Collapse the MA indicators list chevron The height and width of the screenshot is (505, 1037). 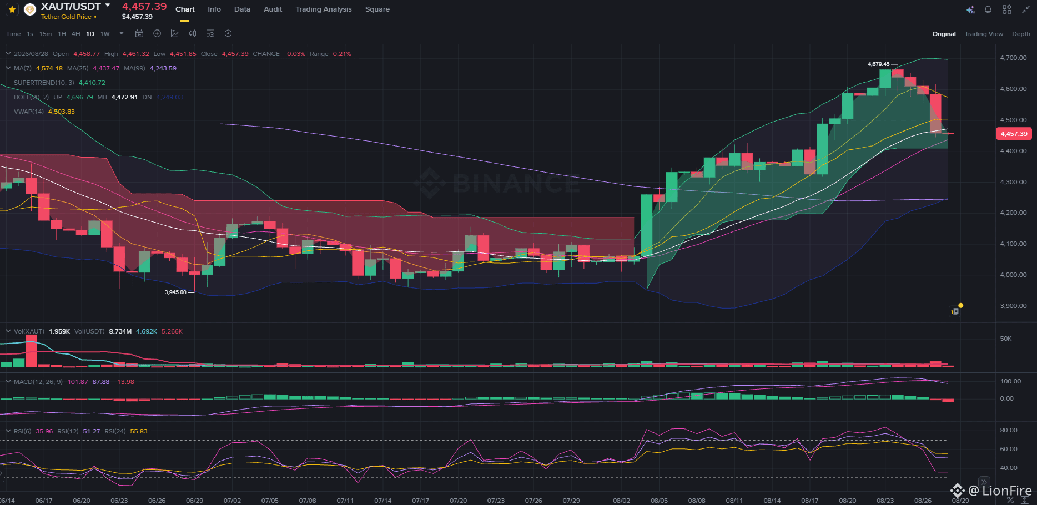click(x=8, y=68)
